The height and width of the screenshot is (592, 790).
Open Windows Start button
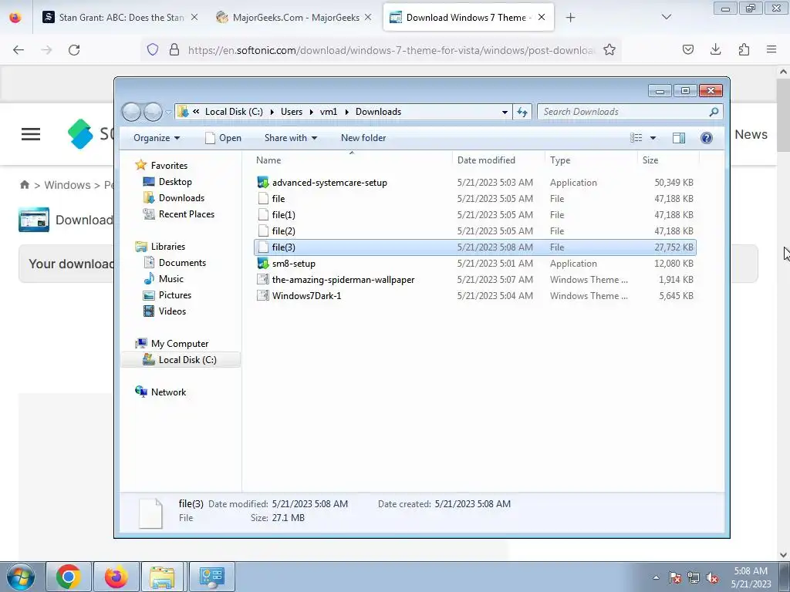[21, 577]
